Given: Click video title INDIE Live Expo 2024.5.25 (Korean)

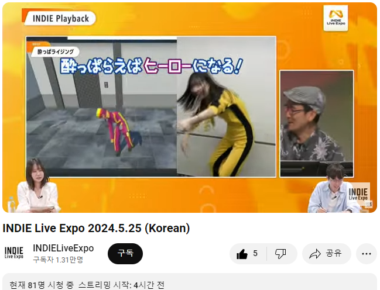Looking at the screenshot, I should tap(96, 228).
